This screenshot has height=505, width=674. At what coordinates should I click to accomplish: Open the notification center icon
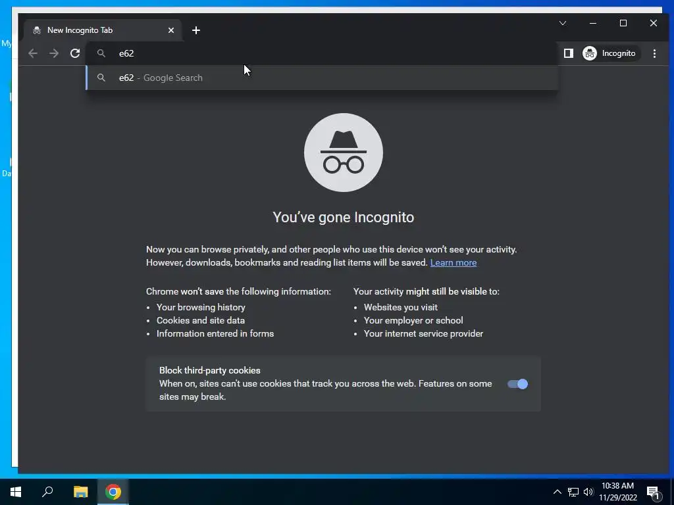654,492
